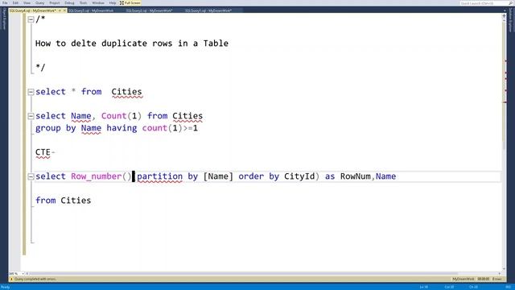Open the Window menu

(x=98, y=3)
